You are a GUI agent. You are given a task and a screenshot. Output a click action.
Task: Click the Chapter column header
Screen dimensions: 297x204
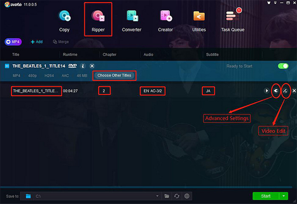click(109, 55)
